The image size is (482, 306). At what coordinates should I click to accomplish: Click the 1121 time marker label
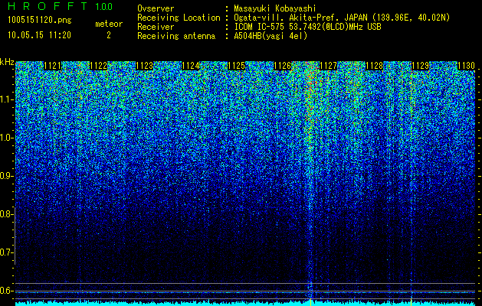[x=53, y=66]
